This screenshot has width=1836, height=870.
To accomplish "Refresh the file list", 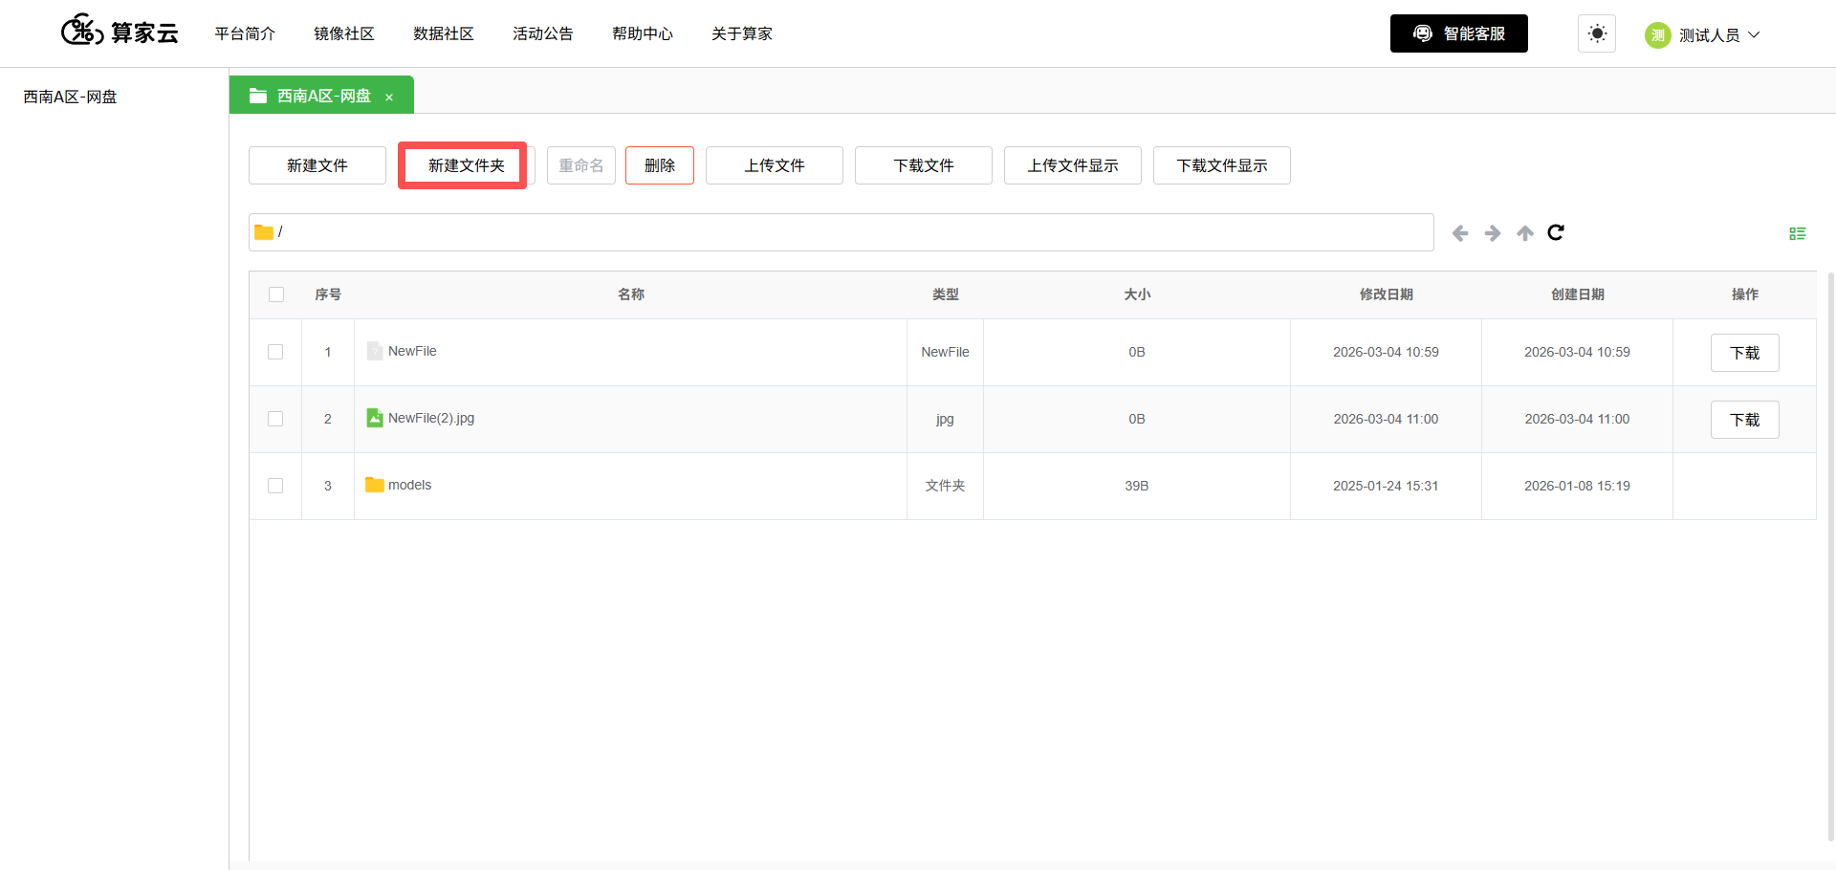I will 1556,232.
